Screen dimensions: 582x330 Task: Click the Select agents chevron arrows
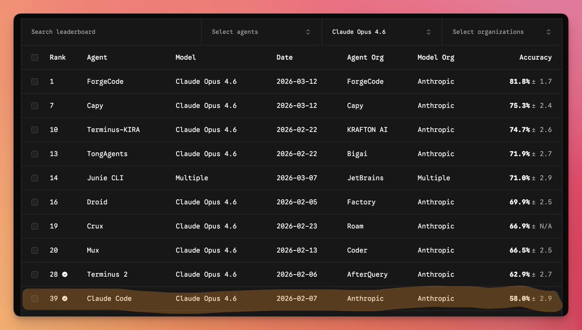(308, 32)
